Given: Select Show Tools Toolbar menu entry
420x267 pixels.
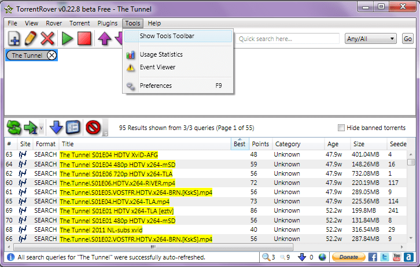Looking at the screenshot, I should tap(178, 36).
